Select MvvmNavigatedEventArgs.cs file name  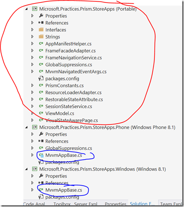76,71
